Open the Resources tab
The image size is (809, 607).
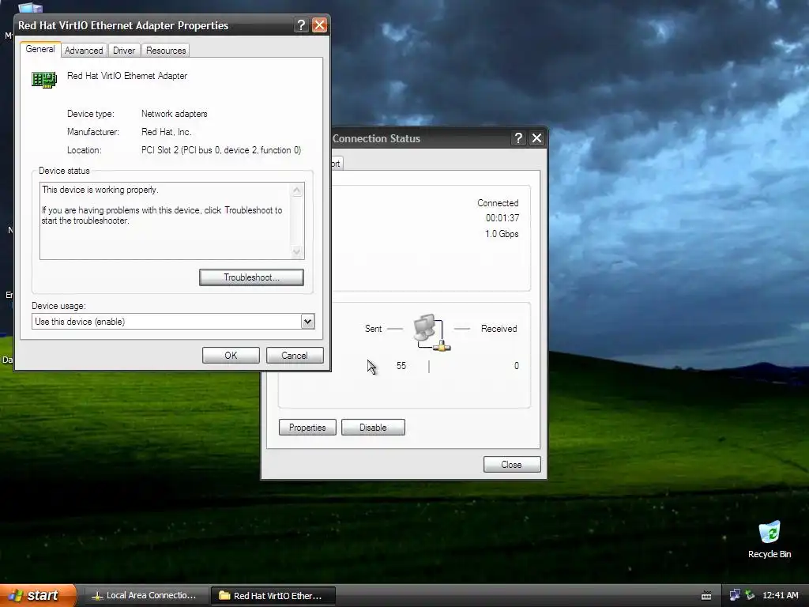tap(166, 50)
